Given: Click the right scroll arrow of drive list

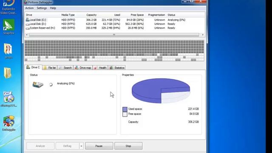Looking at the screenshot, I should coord(203,35).
